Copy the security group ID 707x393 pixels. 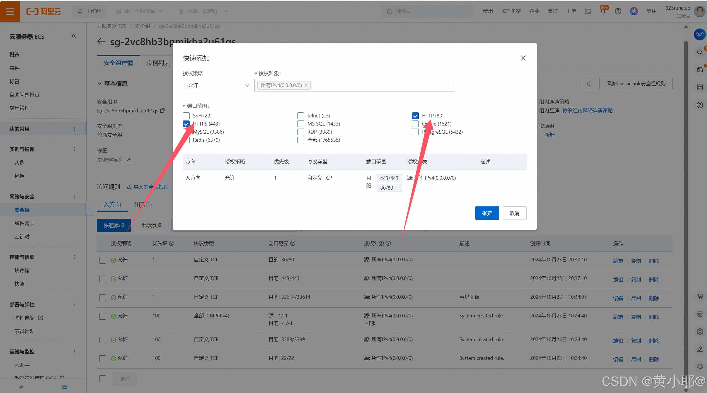point(163,111)
